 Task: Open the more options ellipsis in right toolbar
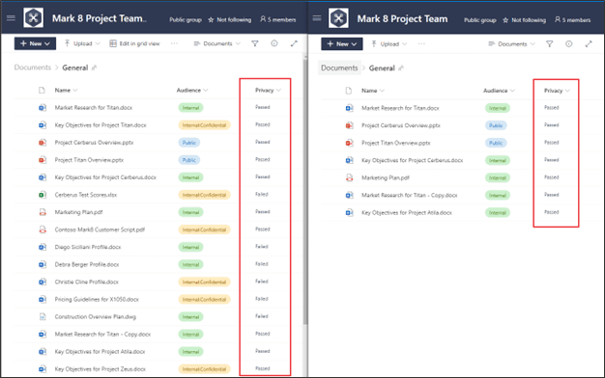[421, 44]
